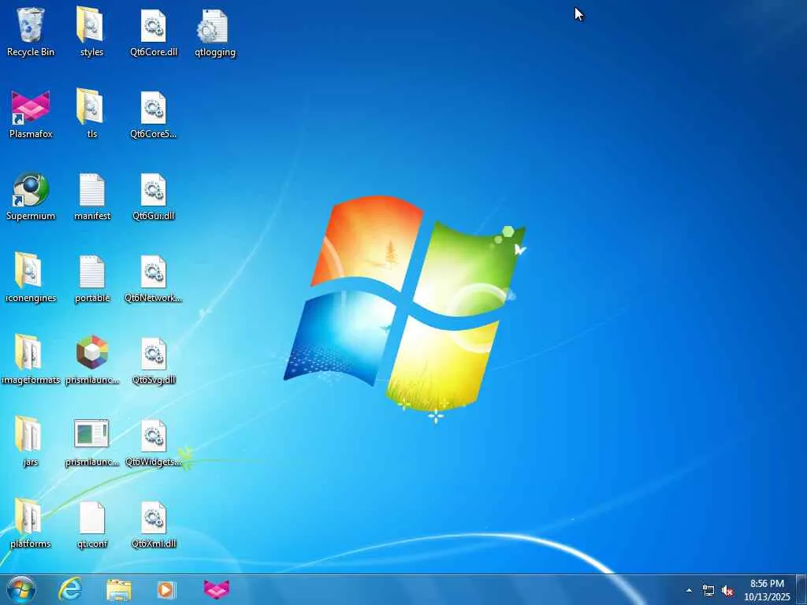Open the clock showing 8:56 PM

(x=767, y=590)
